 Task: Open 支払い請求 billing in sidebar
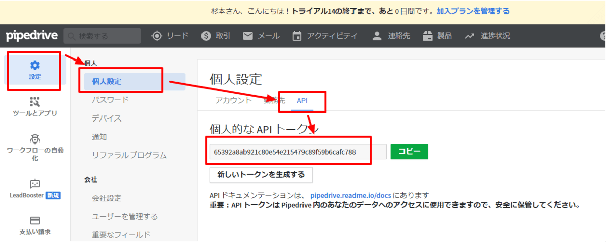35,226
